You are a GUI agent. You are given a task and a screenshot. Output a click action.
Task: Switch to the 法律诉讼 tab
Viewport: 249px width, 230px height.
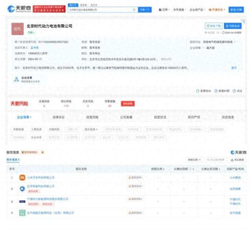58,117
